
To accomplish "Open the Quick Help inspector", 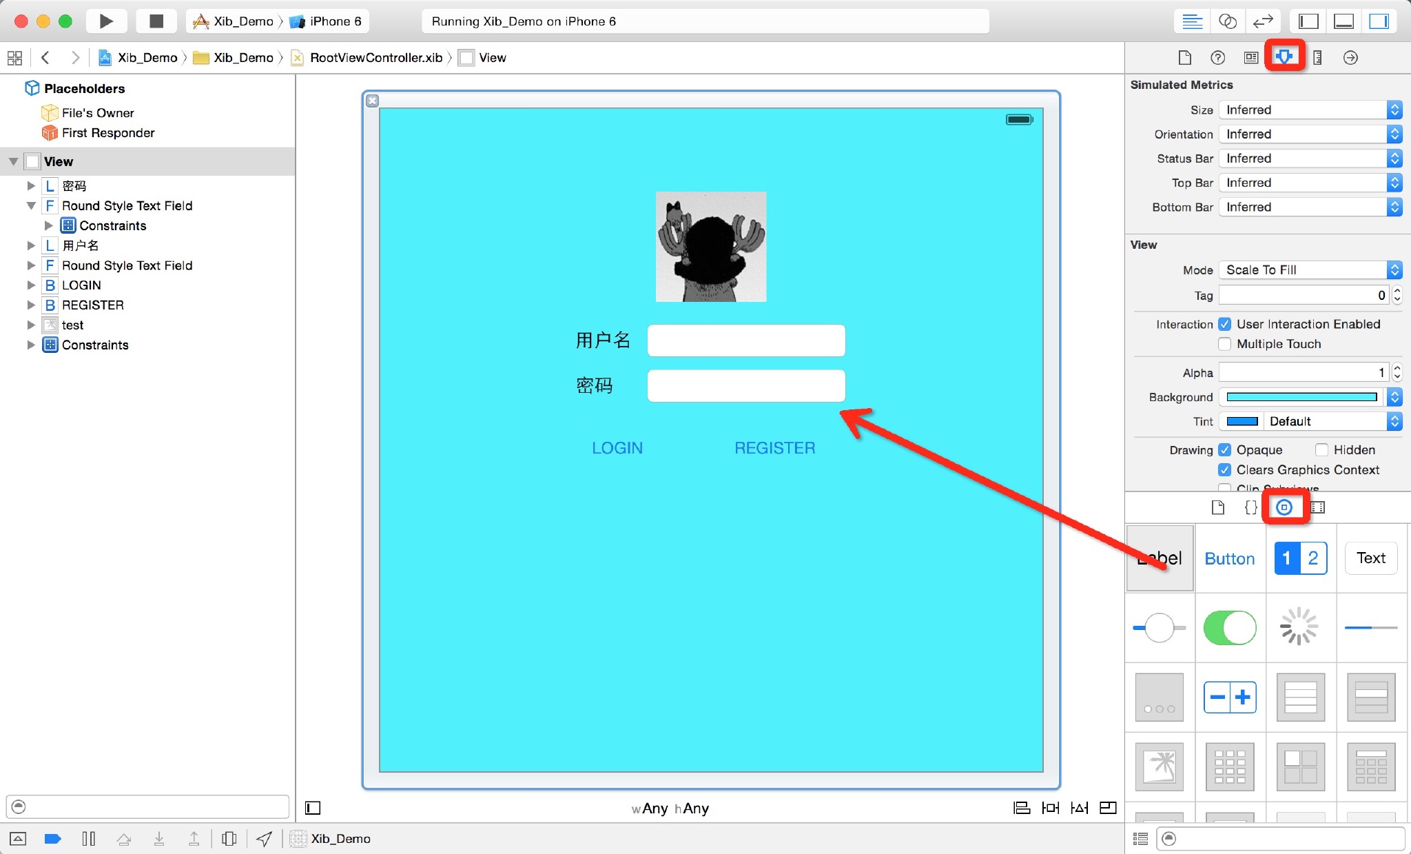I will (x=1217, y=57).
